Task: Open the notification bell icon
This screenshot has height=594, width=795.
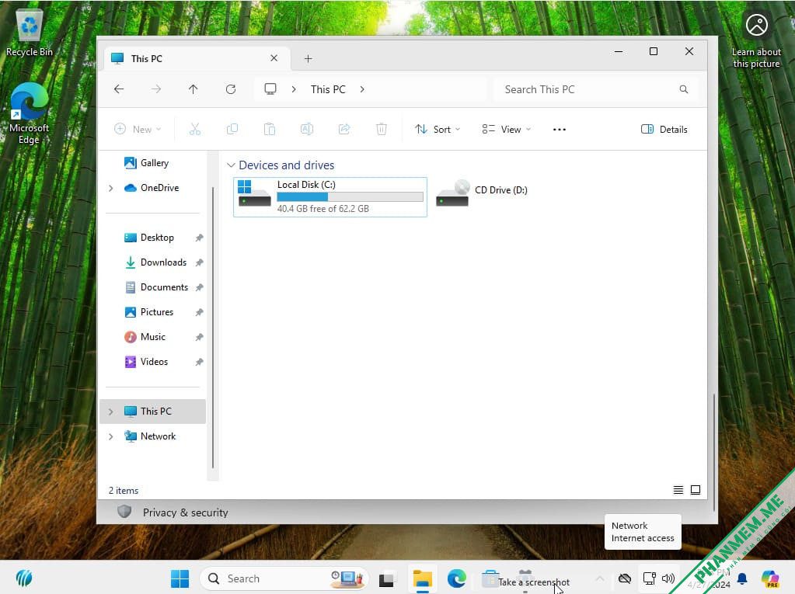Action: click(742, 578)
